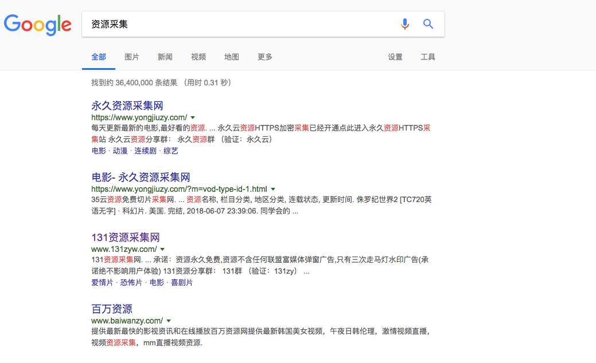Expand dropdown arrow beside vod-type-id-1.html URL
Viewport: 596px width, 363px height.
tap(273, 190)
